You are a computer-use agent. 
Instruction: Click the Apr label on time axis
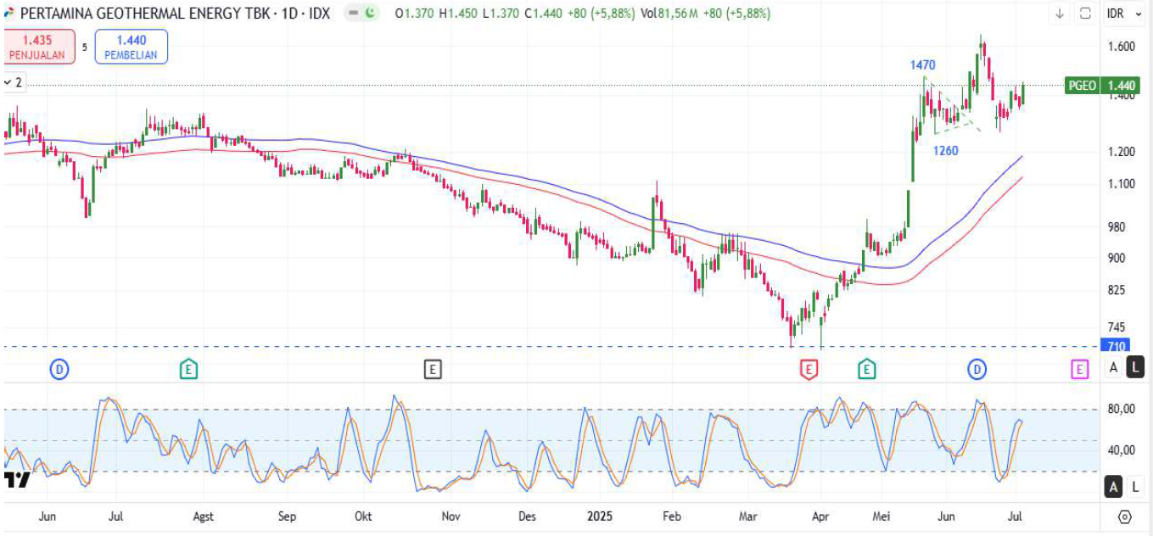(820, 516)
